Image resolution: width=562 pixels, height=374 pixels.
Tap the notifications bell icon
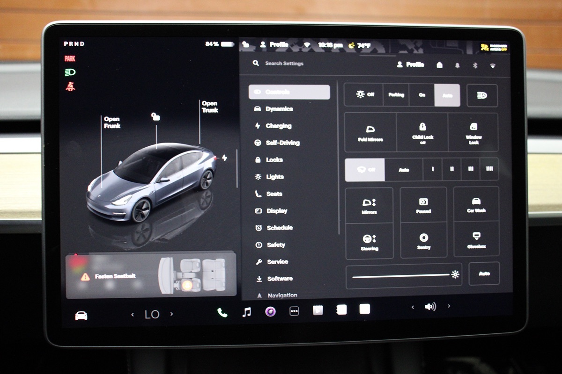click(x=457, y=65)
